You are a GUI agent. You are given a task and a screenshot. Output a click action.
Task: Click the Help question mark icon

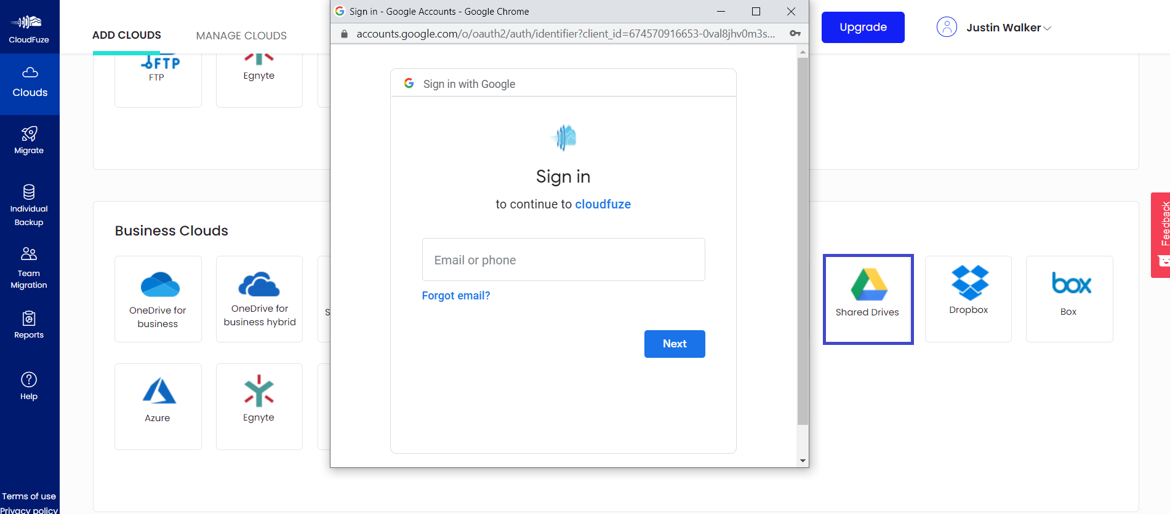(29, 380)
